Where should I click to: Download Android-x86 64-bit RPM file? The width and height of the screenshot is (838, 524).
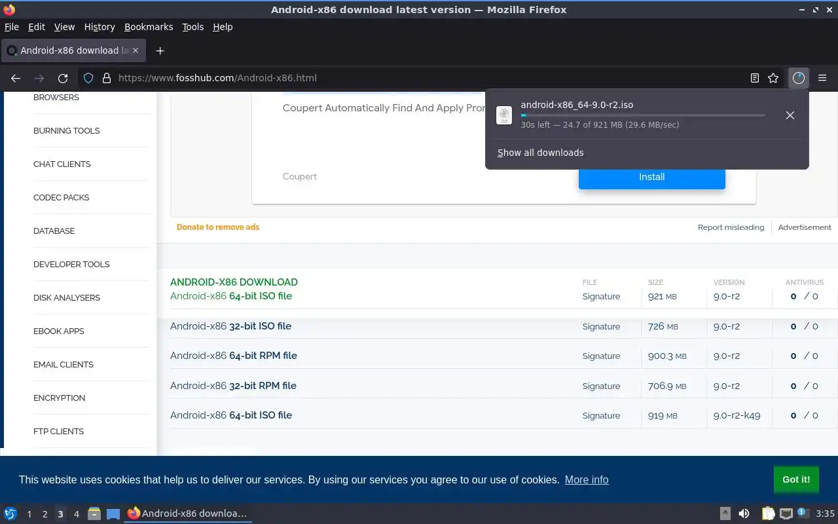[234, 356]
